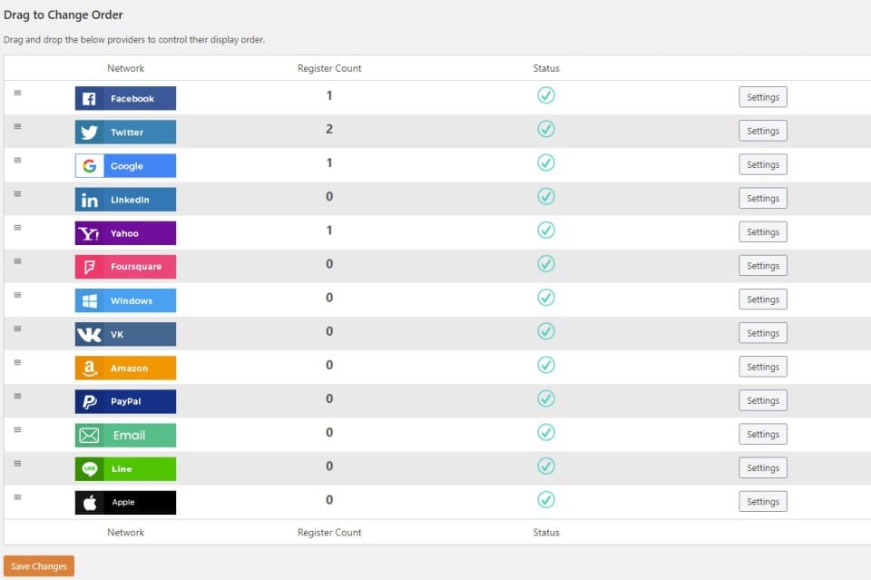The width and height of the screenshot is (871, 580).
Task: Click the Foursquare network badge
Action: click(x=125, y=267)
